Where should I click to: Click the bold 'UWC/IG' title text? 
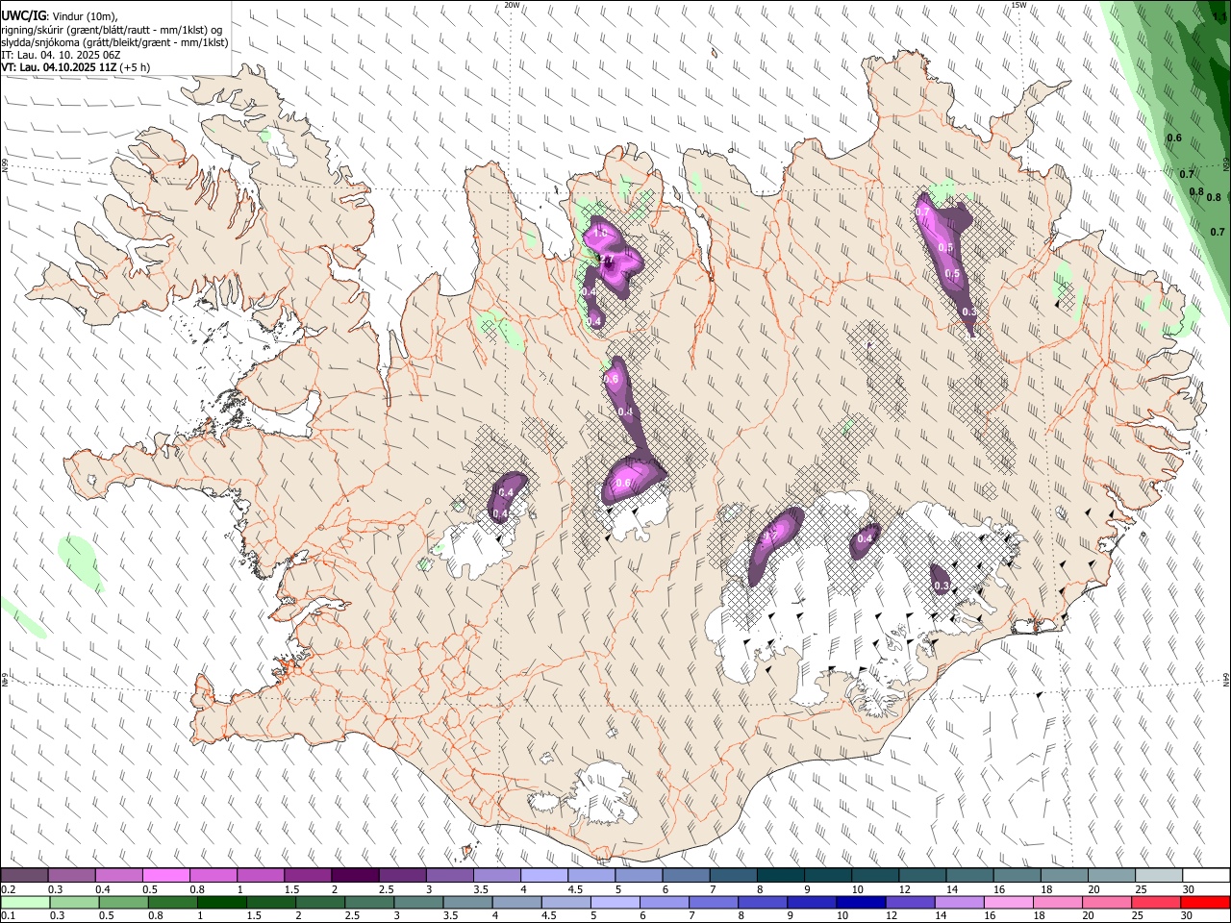tap(23, 16)
